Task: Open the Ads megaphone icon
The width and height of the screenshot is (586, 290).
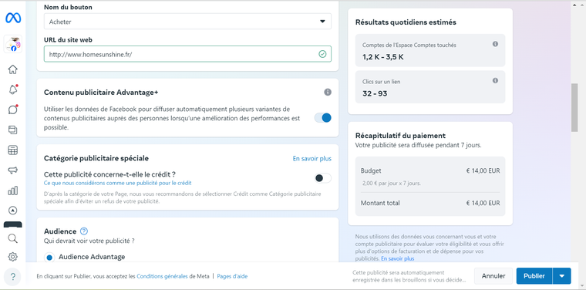Action: point(12,170)
